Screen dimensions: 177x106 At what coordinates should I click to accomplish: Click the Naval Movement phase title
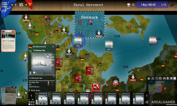(x=88, y=5)
